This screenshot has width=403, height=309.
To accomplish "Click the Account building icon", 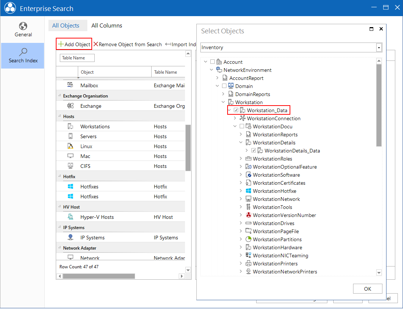I will pyautogui.click(x=219, y=62).
